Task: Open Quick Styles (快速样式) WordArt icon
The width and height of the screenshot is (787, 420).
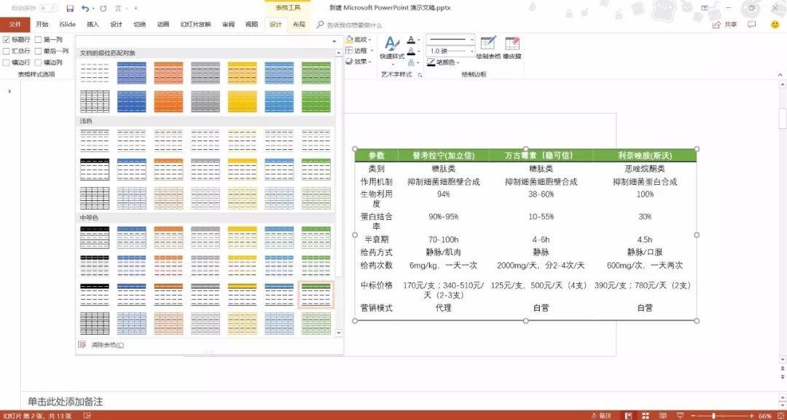Action: point(392,48)
